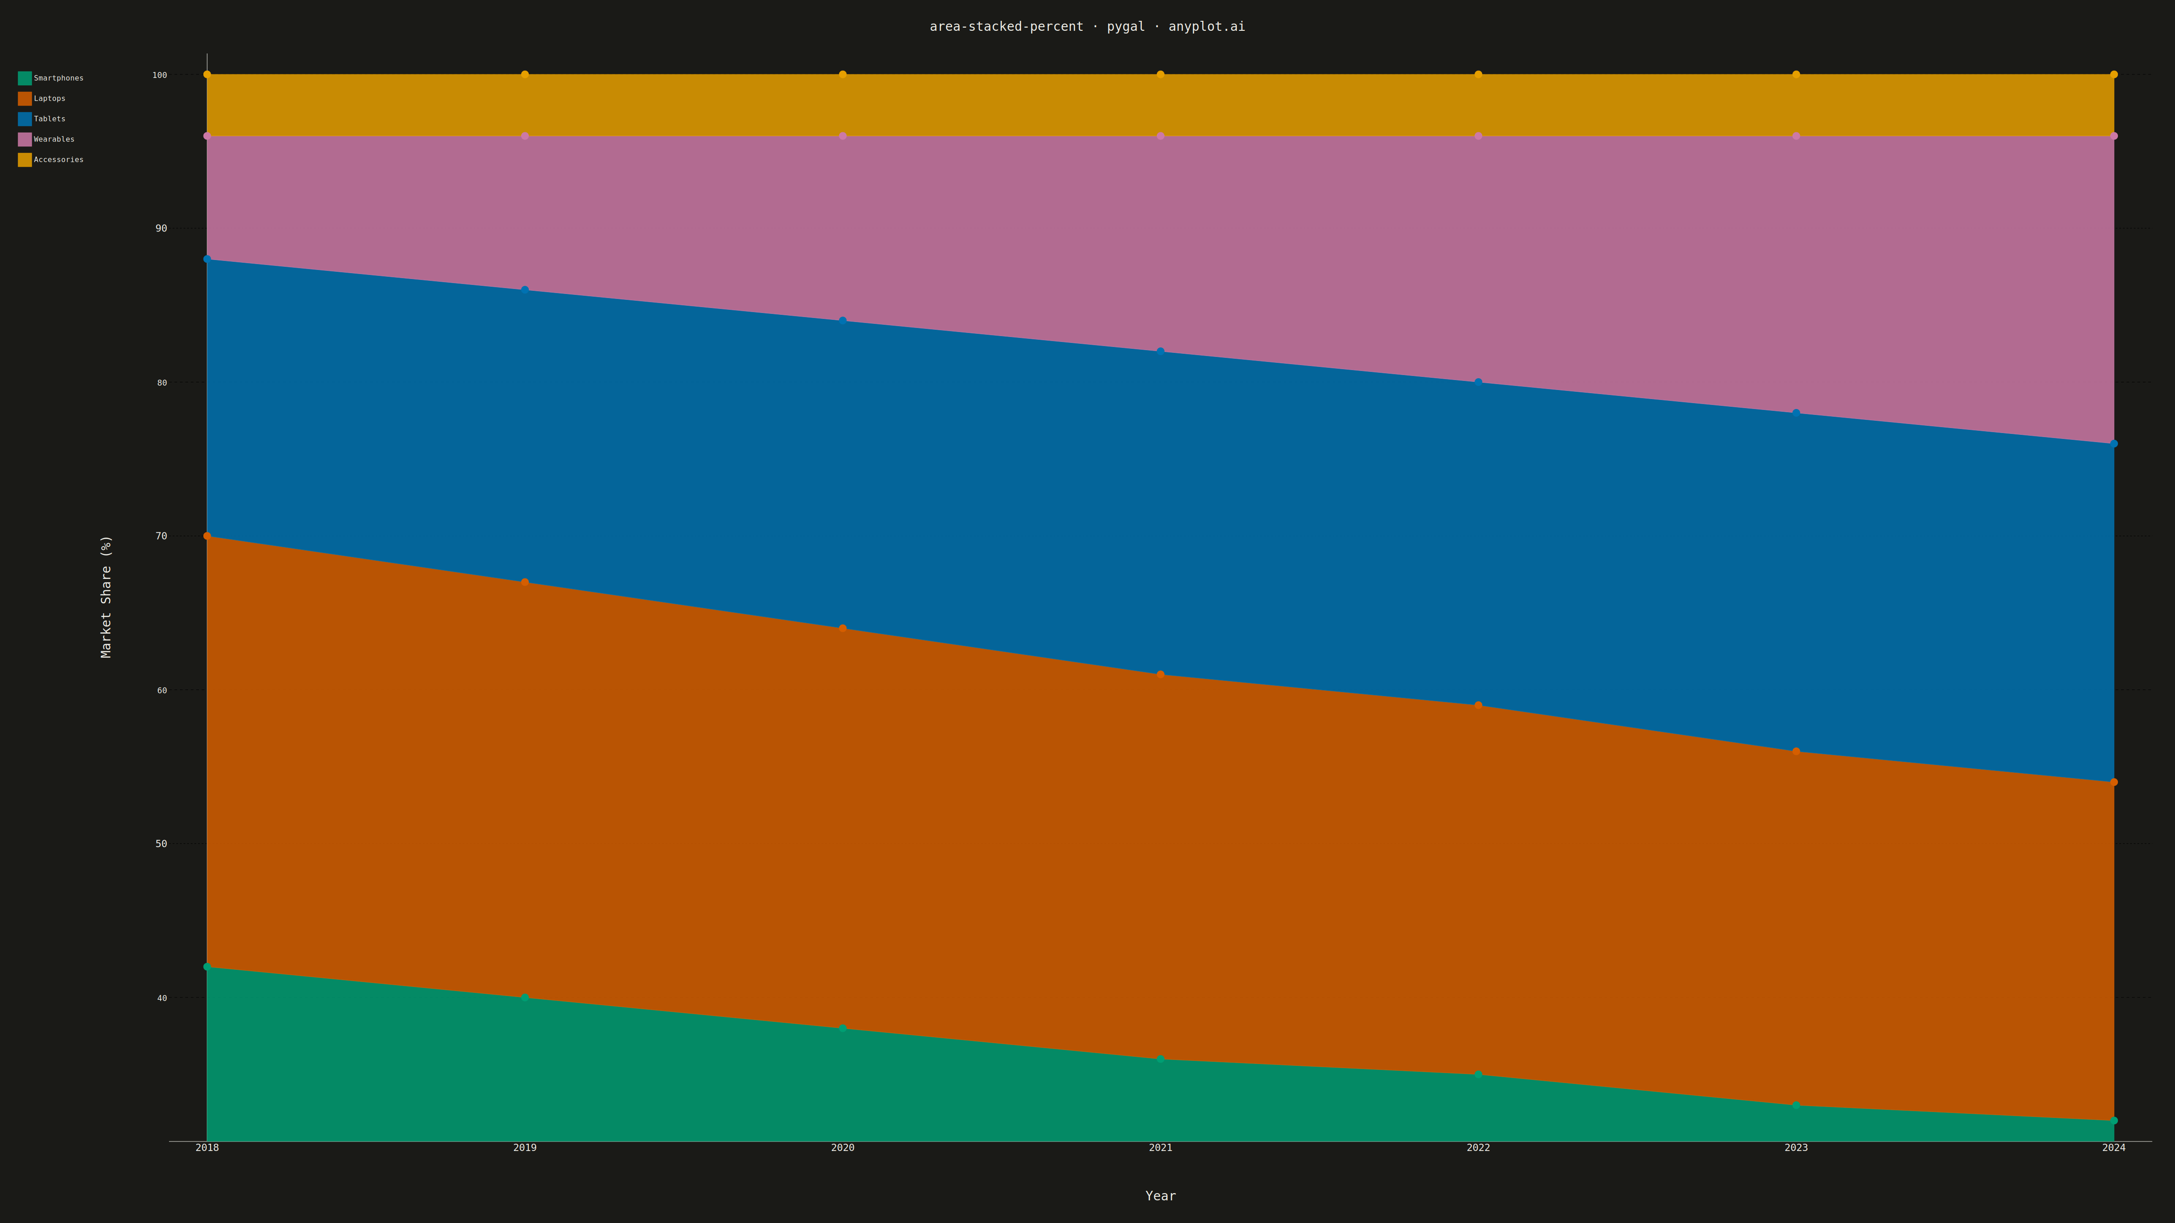Click the Smartphones green legend swatch
The width and height of the screenshot is (2175, 1223).
pos(24,78)
